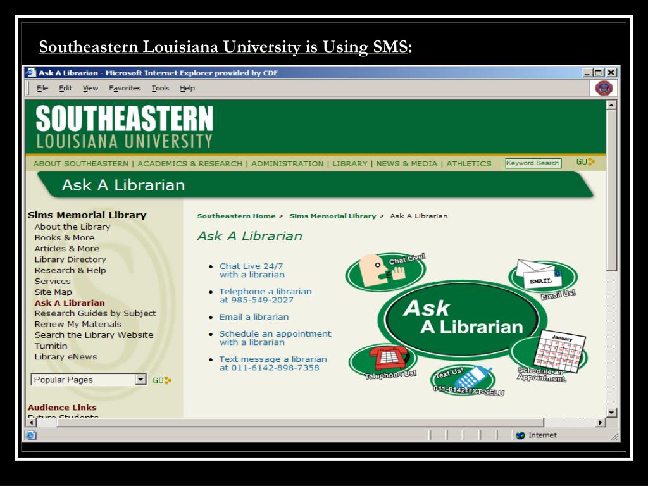Open Turnitin sidebar link

(x=51, y=346)
